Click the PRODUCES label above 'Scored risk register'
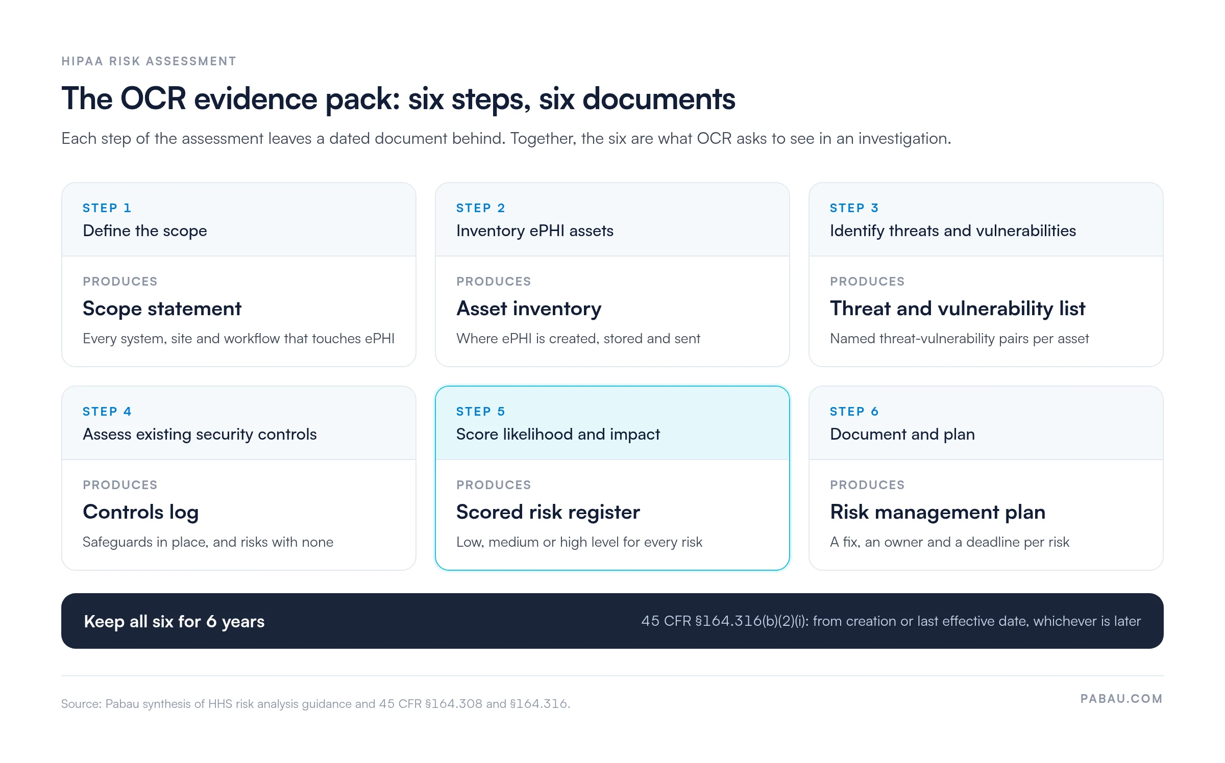Screen dimensions: 1225x763 pyautogui.click(x=494, y=485)
